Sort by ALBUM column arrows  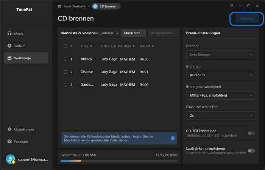pyautogui.click(x=134, y=46)
